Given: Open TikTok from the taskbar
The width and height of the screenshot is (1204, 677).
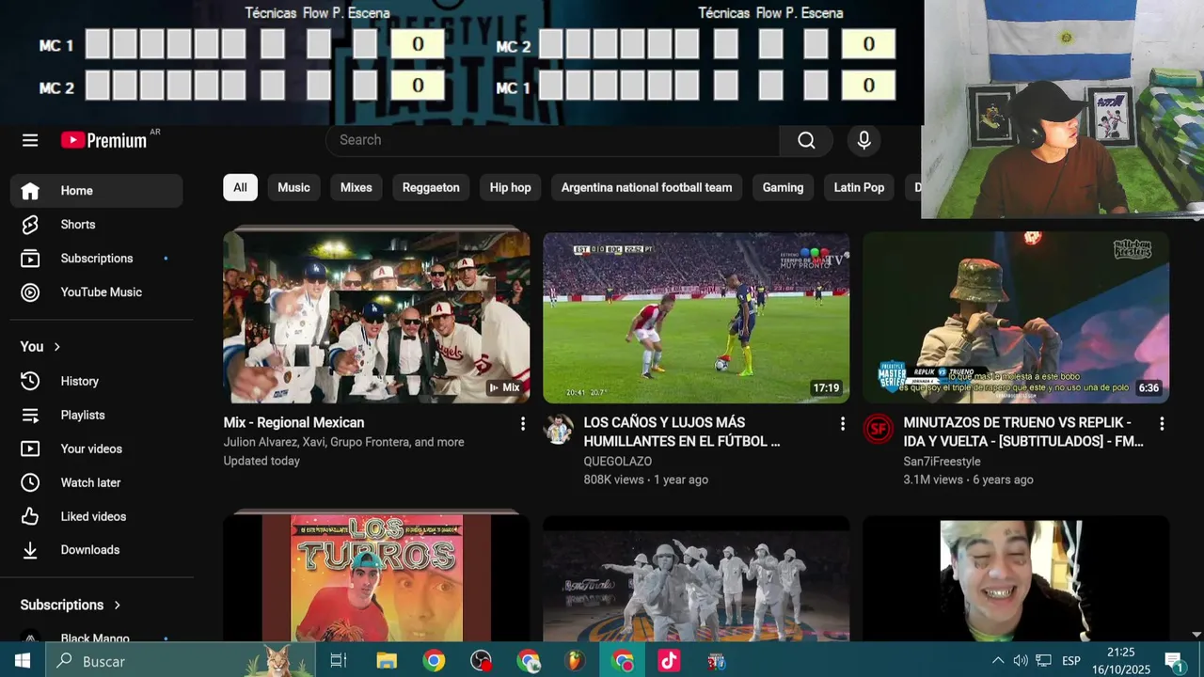Looking at the screenshot, I should click(669, 661).
